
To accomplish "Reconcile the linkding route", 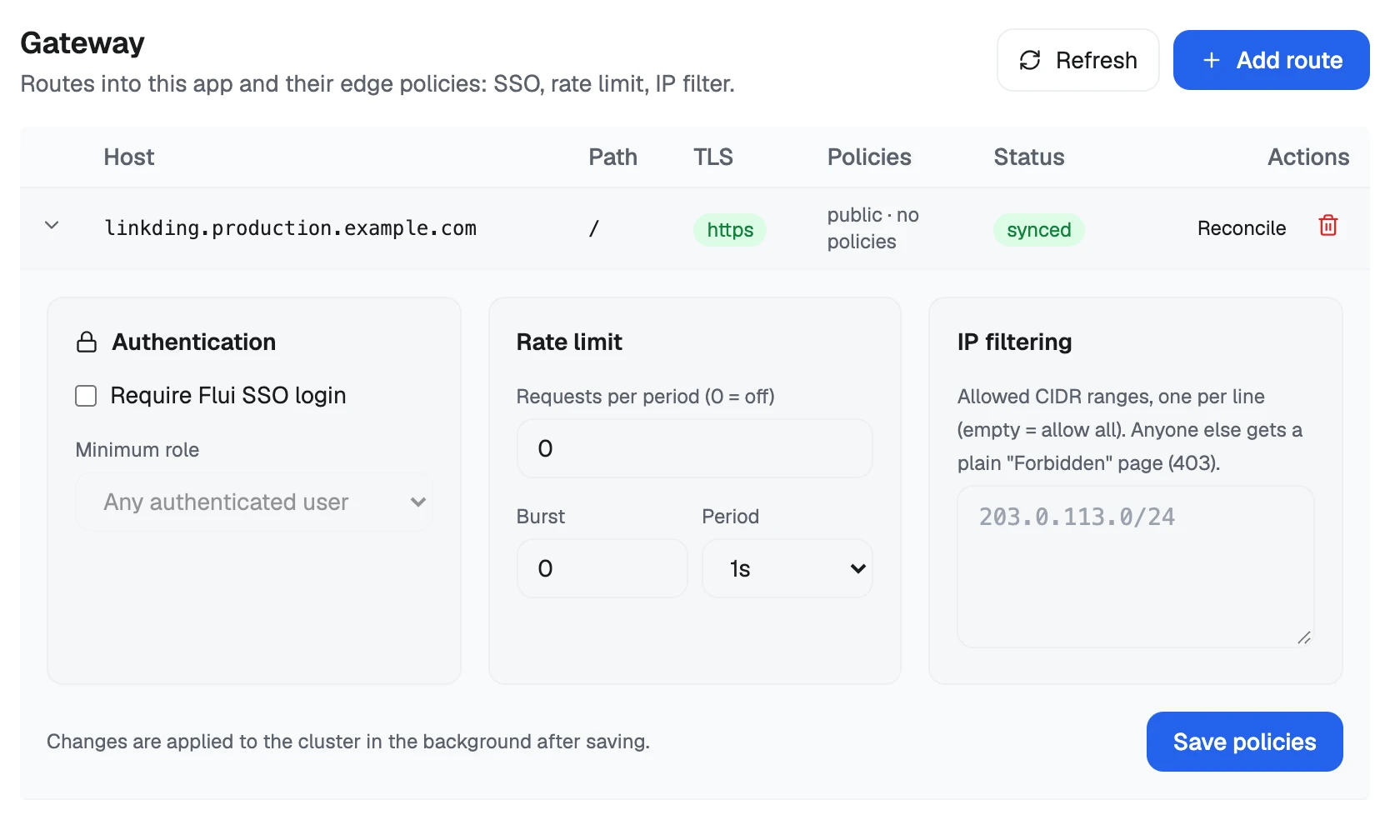I will tap(1242, 228).
